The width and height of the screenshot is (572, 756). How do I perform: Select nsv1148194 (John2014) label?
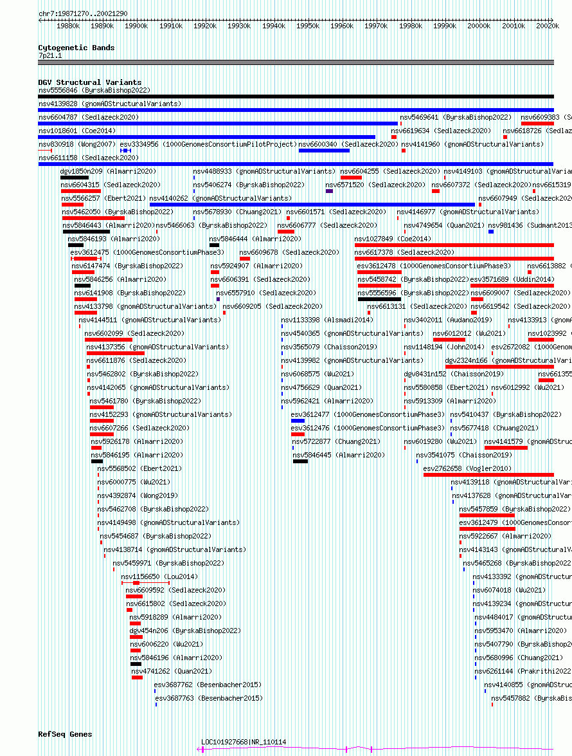pyautogui.click(x=444, y=347)
